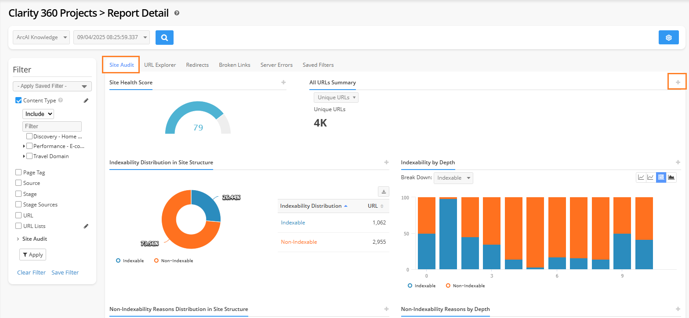Viewport: 689px width, 318px height.
Task: Click the Clear Filter link
Action: coord(31,272)
